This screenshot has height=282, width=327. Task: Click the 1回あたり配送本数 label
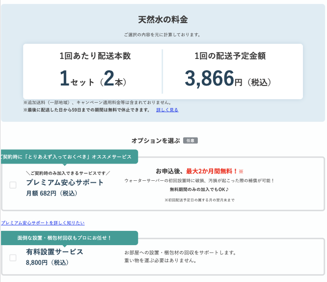pos(95,56)
